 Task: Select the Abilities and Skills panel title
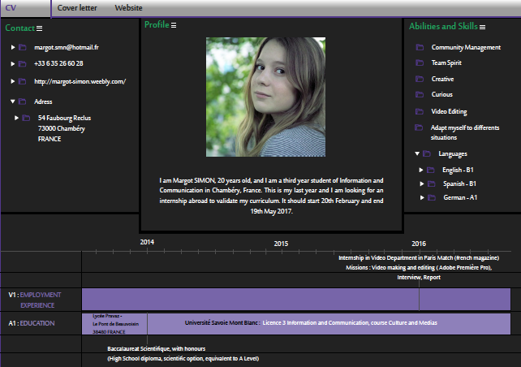click(443, 27)
